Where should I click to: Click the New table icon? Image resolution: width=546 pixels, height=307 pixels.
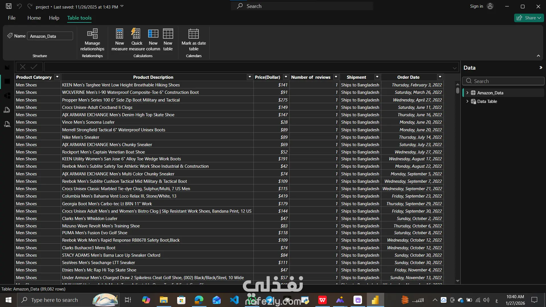tap(168, 34)
